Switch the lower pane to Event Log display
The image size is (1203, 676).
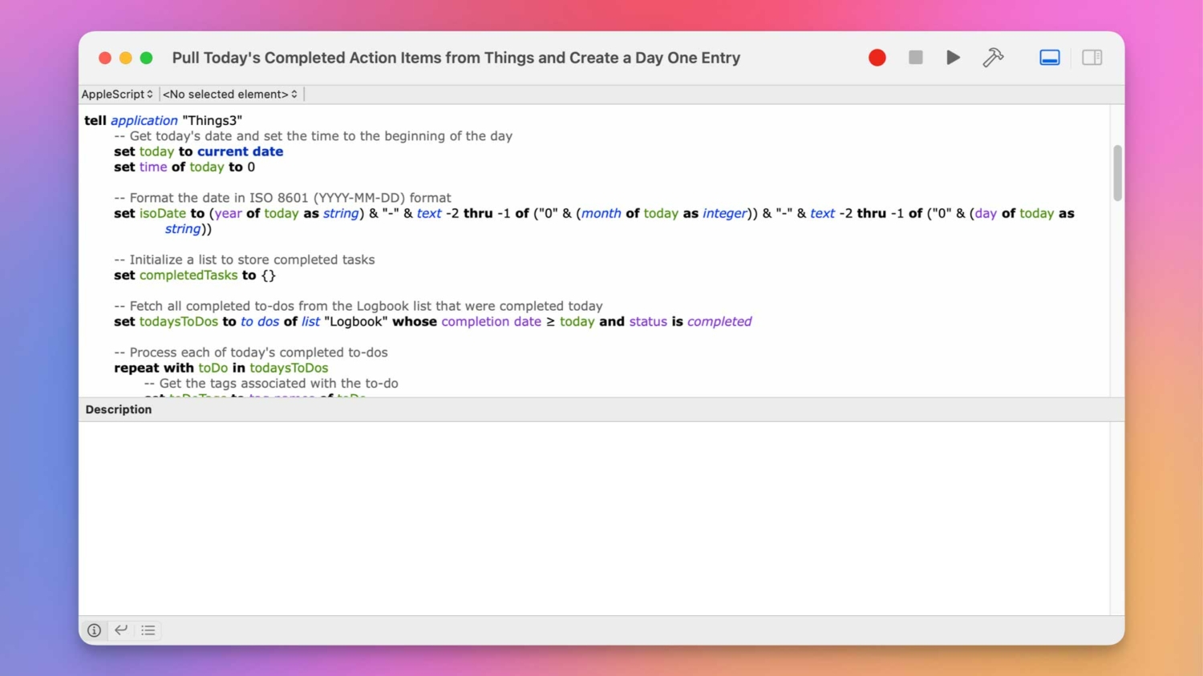pyautogui.click(x=148, y=630)
